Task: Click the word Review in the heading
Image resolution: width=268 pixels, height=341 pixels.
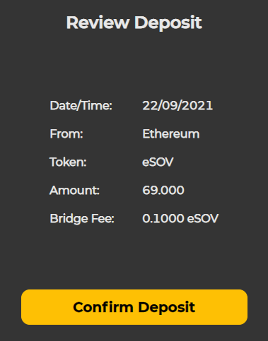Action: coord(98,23)
